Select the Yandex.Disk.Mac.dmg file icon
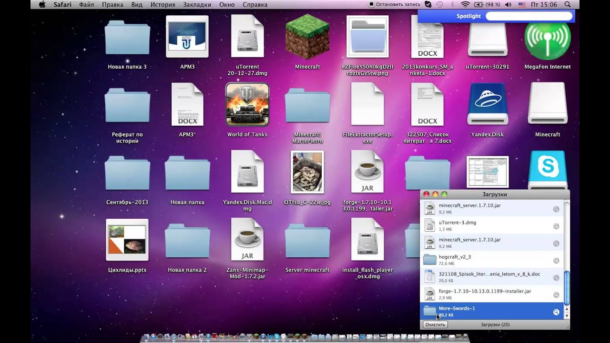610x343 pixels. click(x=247, y=171)
